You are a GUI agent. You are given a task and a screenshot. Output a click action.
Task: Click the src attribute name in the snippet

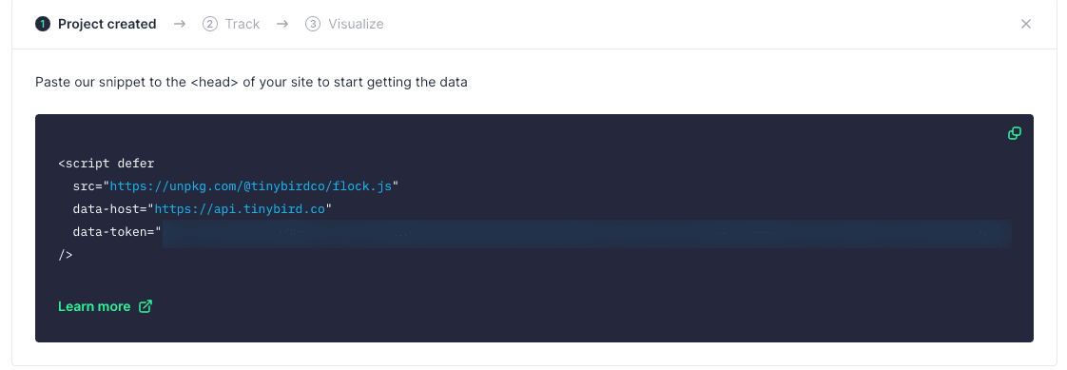[x=84, y=185]
